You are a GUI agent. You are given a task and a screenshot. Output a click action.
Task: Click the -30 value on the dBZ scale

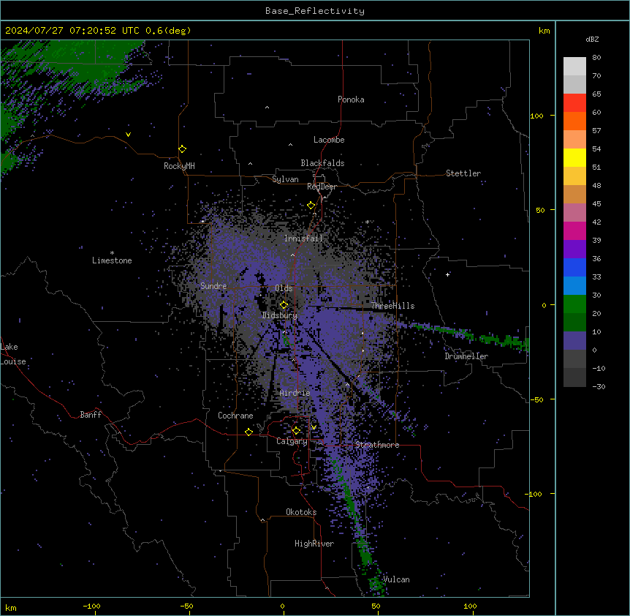[x=599, y=386]
